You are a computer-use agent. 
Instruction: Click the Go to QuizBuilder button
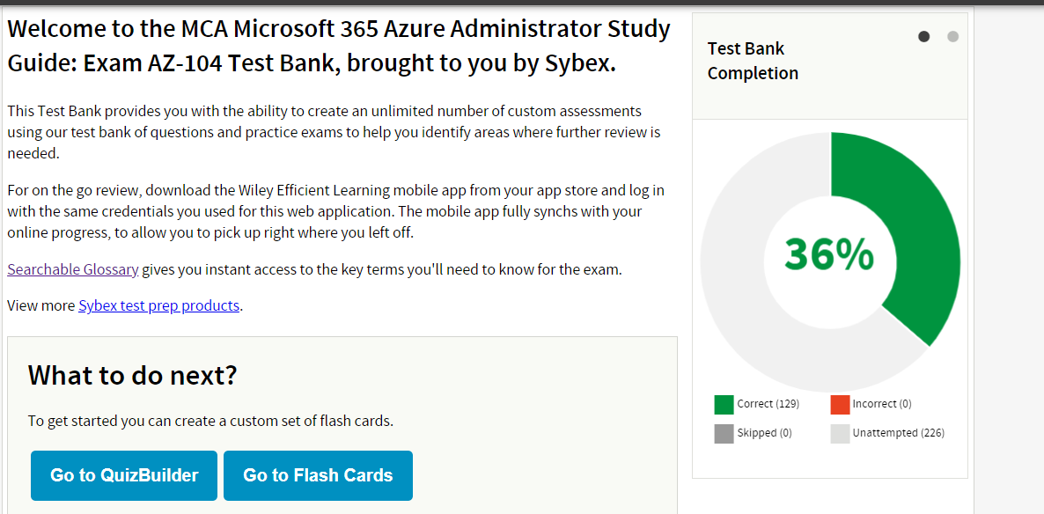(x=124, y=475)
